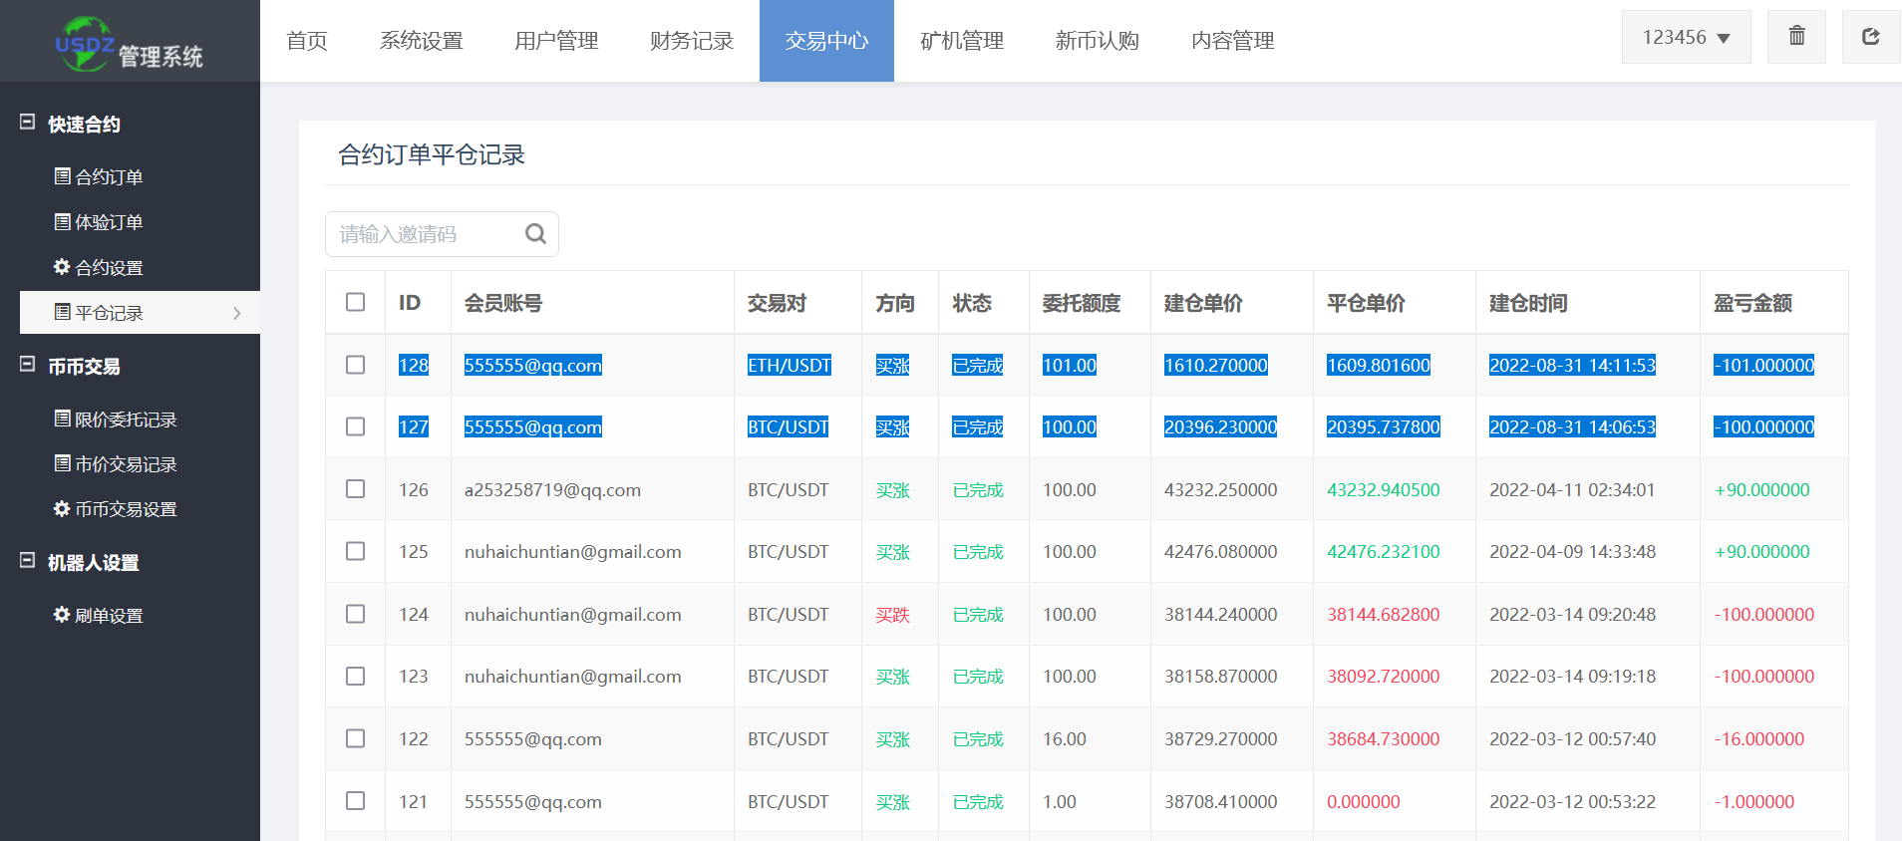
Task: Click the trash can icon in header
Action: coord(1796,37)
